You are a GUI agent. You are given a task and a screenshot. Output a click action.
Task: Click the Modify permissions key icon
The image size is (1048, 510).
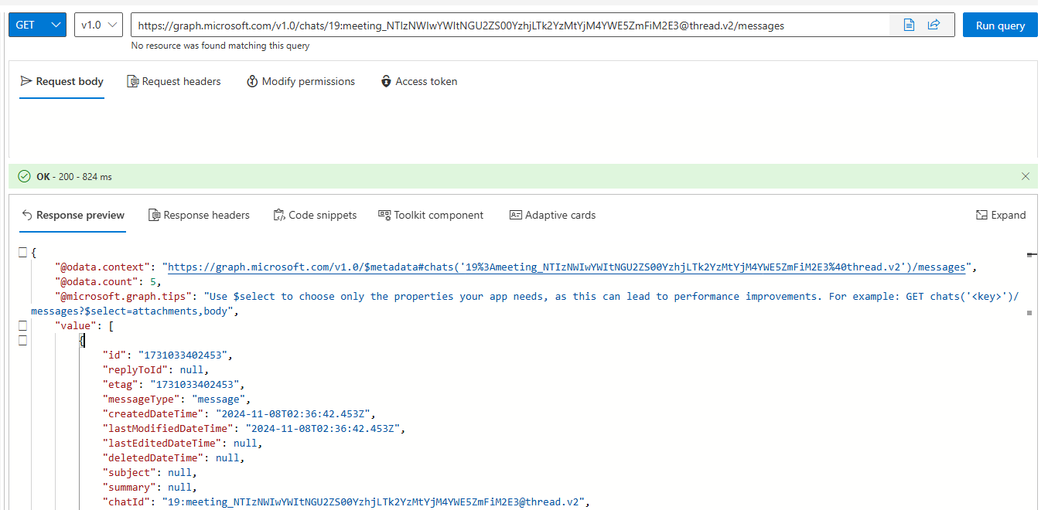coord(250,80)
